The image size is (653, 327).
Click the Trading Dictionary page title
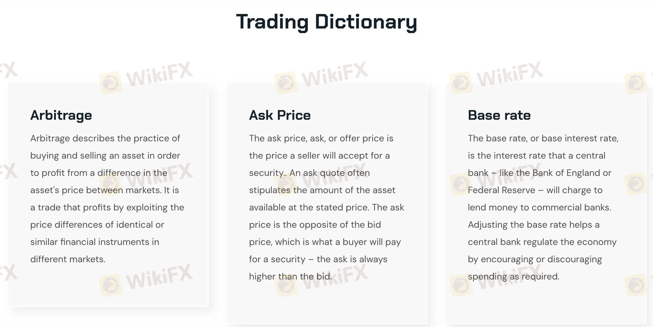coord(327,22)
